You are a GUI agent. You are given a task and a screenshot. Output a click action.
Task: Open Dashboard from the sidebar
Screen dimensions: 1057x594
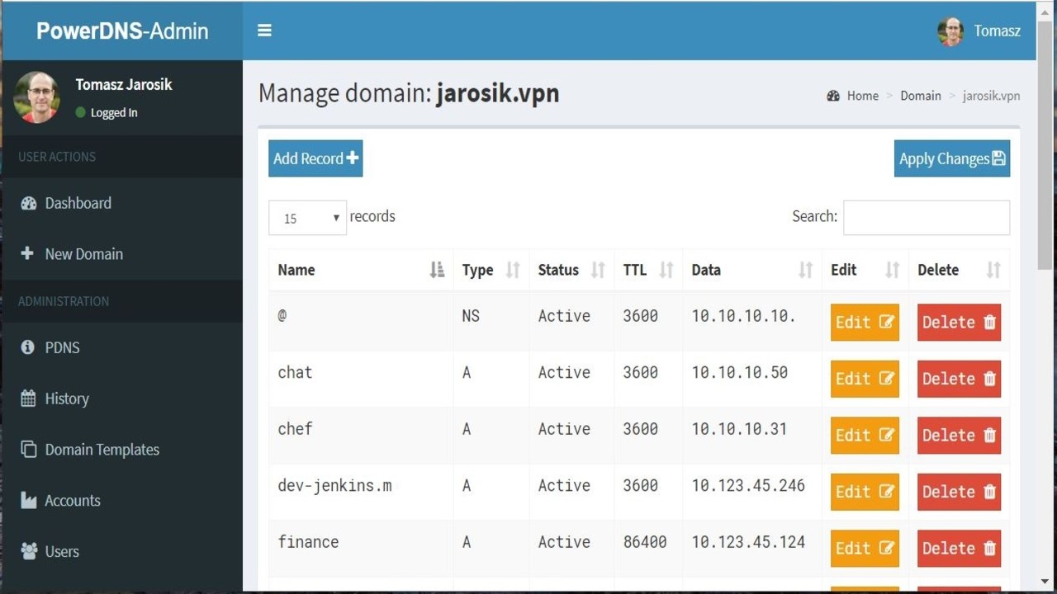click(78, 203)
